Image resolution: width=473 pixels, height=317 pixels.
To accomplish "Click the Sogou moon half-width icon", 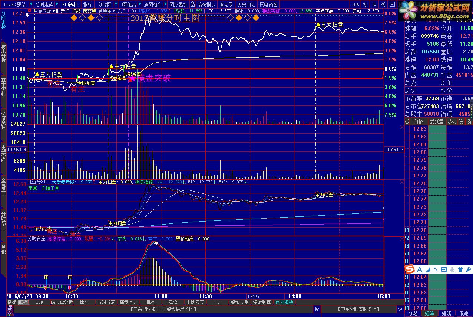I will coord(428,269).
